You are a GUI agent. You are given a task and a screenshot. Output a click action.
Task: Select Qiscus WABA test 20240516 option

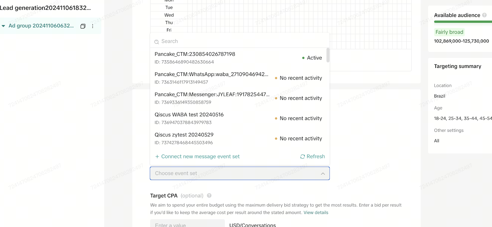click(x=238, y=118)
